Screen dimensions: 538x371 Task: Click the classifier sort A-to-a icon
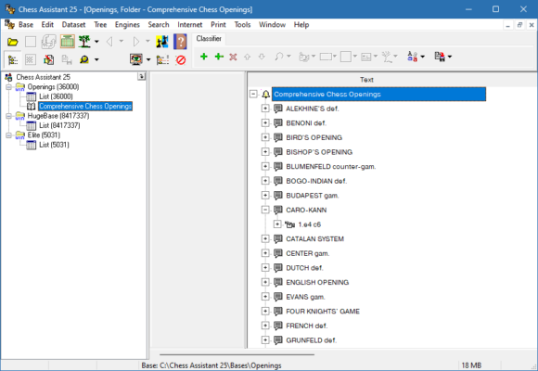(x=412, y=57)
